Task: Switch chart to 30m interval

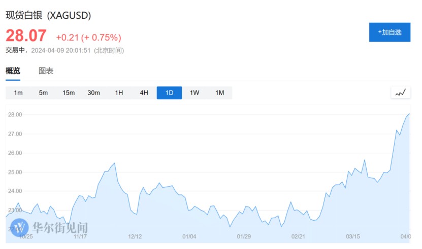Action: click(x=93, y=93)
